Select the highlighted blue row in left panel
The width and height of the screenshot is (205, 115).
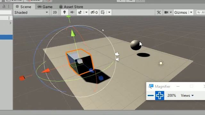(x=6, y=37)
